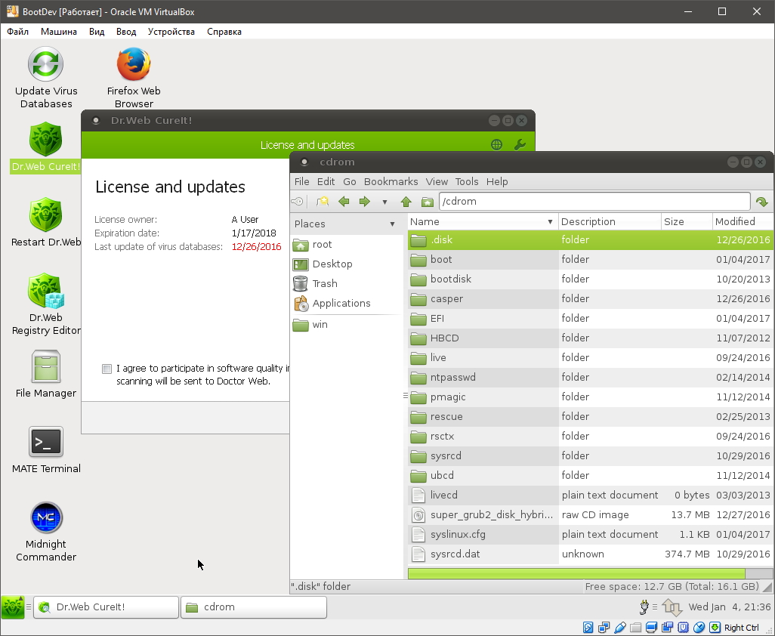This screenshot has width=775, height=636.
Task: Open the View menu in cdrom
Action: [437, 181]
